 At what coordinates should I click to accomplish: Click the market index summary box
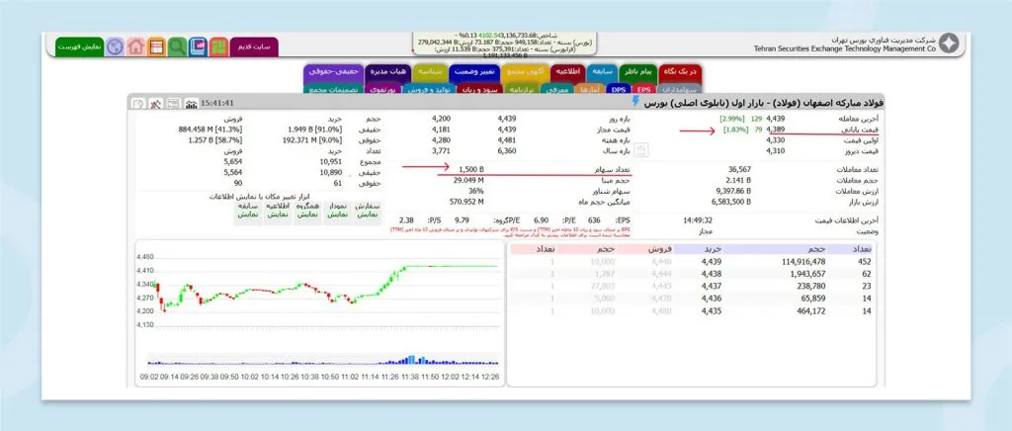coord(505,44)
